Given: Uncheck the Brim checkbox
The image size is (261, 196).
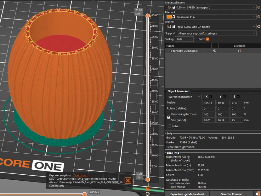Looking at the screenshot, I should tap(207, 39).
